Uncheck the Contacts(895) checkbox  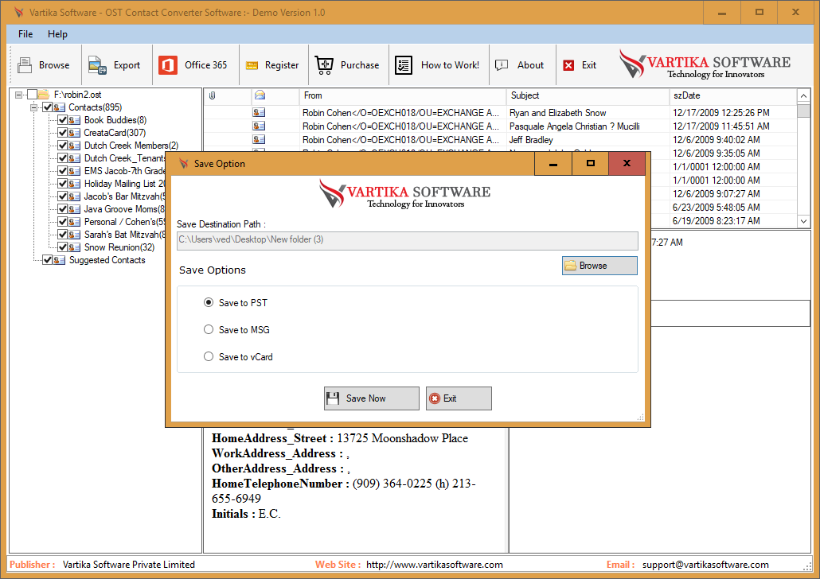[47, 107]
